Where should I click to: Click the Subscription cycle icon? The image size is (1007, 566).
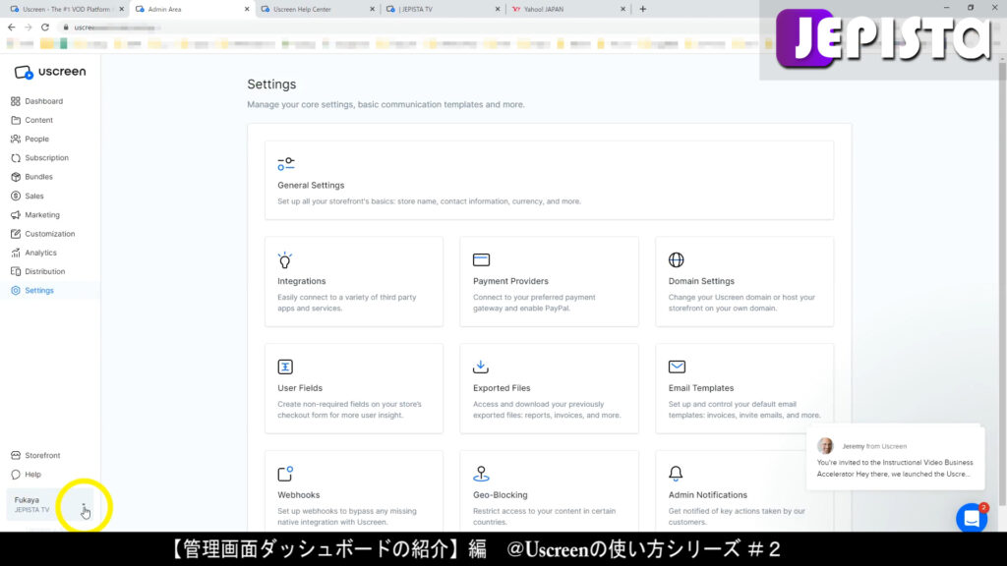tap(16, 158)
